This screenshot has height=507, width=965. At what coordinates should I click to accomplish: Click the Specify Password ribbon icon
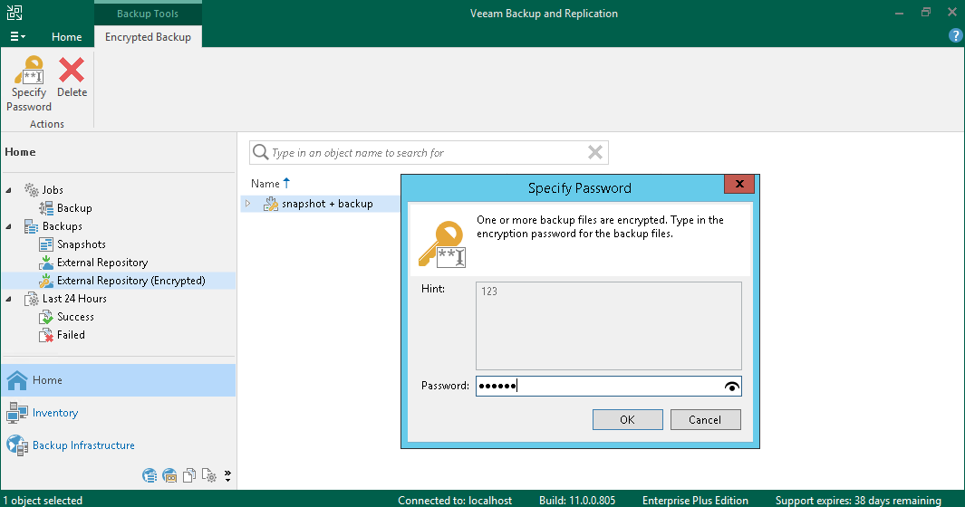point(30,70)
